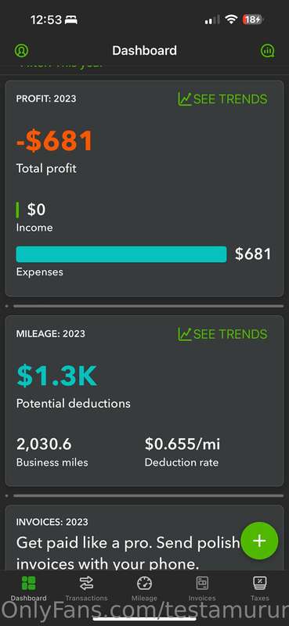
Task: Tap the -$681 Total profit figure
Action: click(54, 141)
